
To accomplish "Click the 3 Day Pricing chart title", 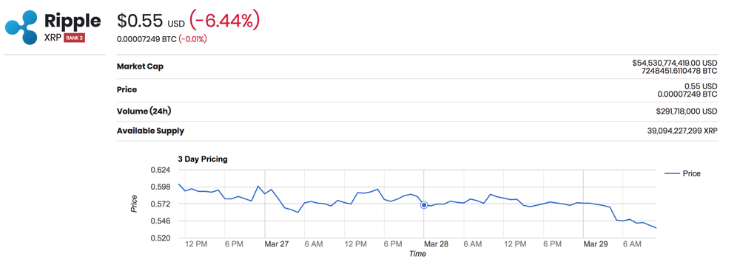I will coord(203,159).
